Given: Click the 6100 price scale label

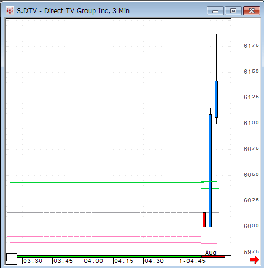Looking at the screenshot, I should [251, 123].
